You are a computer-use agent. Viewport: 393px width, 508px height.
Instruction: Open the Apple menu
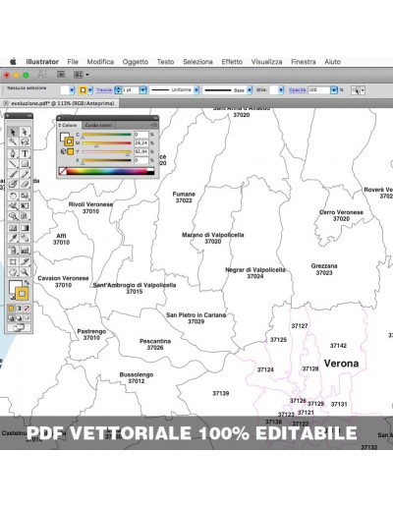tap(13, 62)
